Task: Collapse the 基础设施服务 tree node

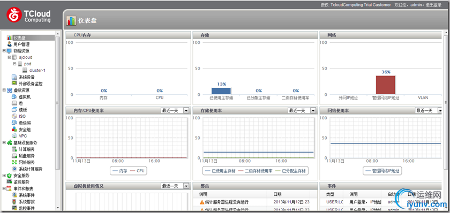Action: point(4,142)
